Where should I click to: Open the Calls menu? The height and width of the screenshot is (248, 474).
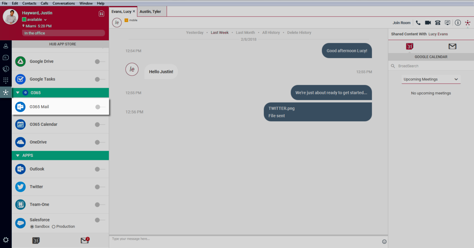[44, 3]
